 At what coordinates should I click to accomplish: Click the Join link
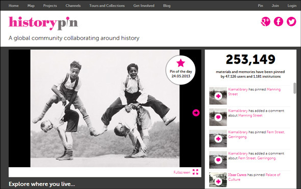pyautogui.click(x=275, y=6)
